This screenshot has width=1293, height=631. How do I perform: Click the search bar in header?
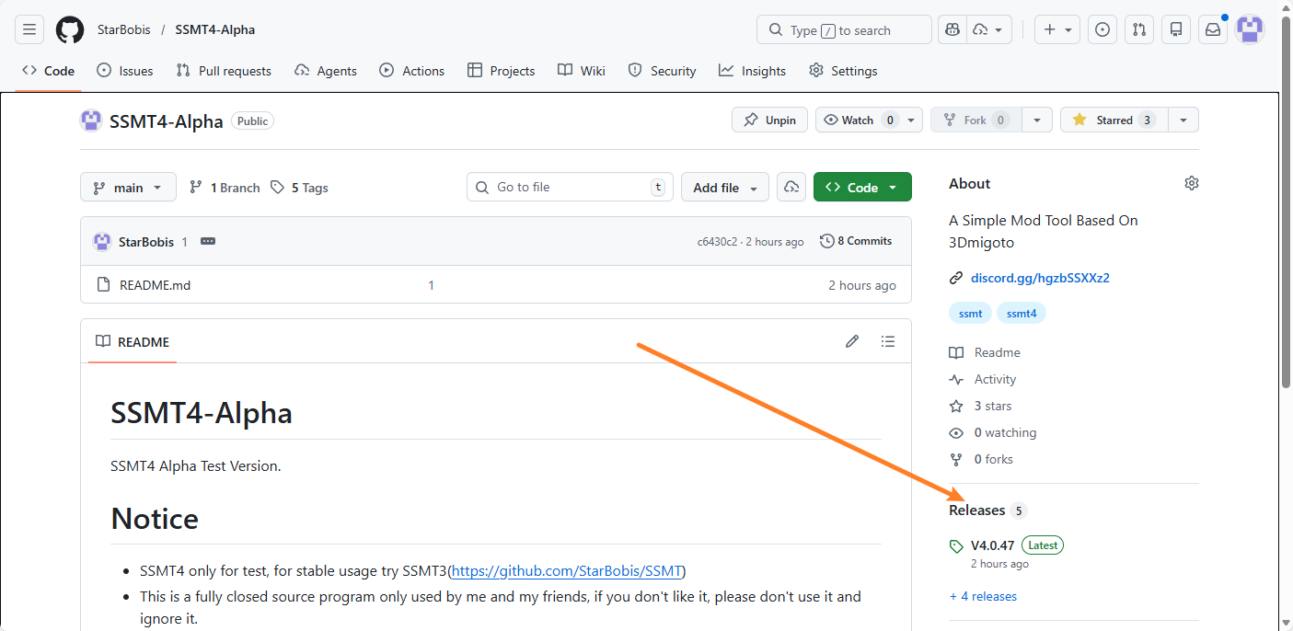click(x=844, y=29)
